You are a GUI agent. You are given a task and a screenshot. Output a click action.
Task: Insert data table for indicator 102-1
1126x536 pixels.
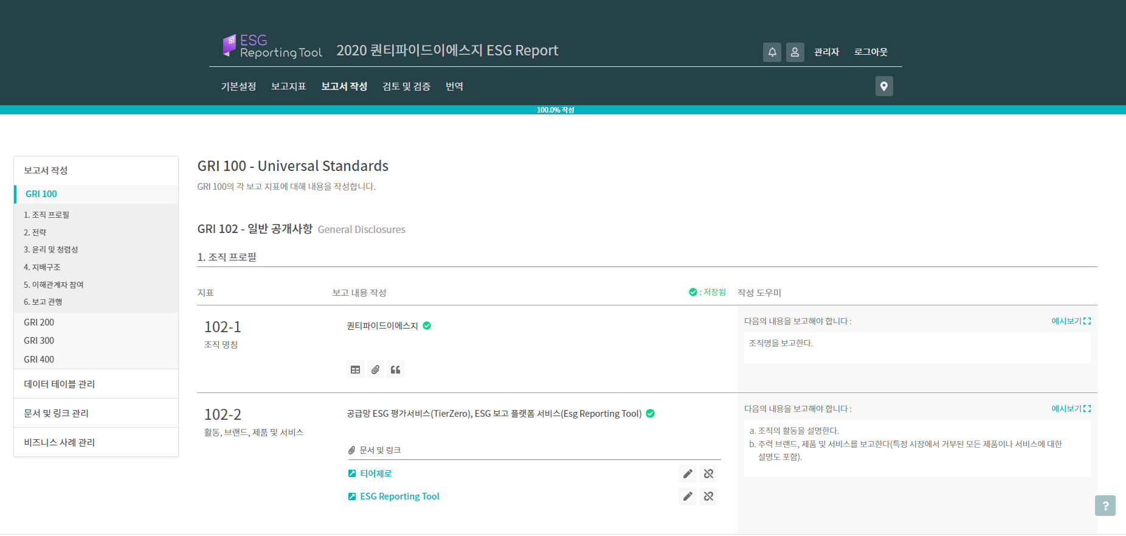click(x=356, y=370)
